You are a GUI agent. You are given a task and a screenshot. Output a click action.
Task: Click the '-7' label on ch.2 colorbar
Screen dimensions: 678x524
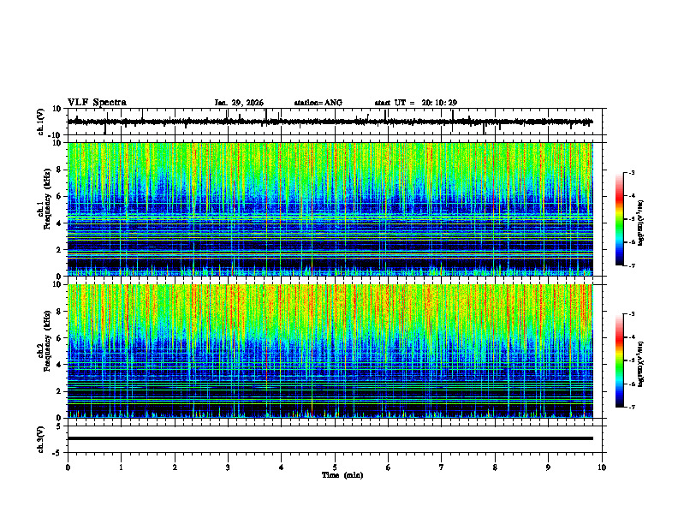click(632, 408)
